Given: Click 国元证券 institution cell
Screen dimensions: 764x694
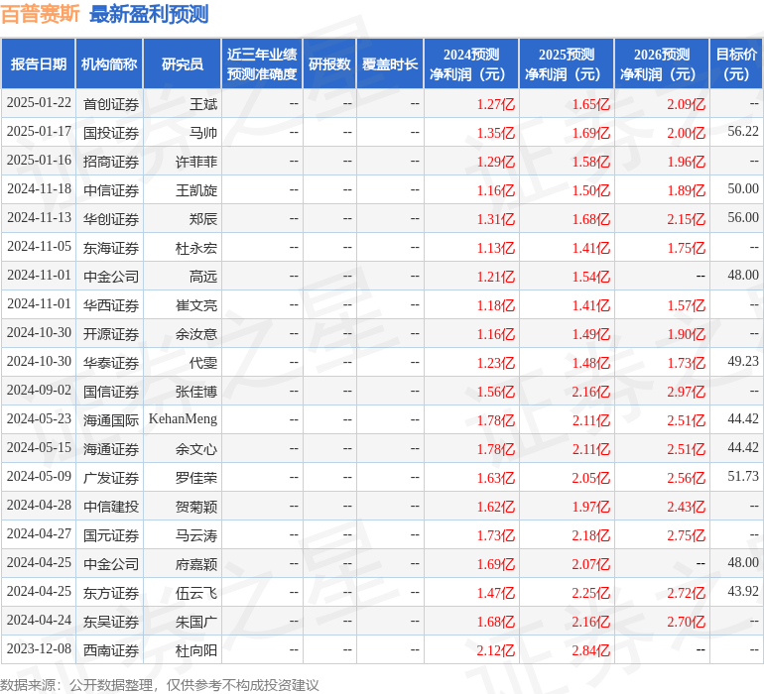Looking at the screenshot, I should (x=111, y=535).
